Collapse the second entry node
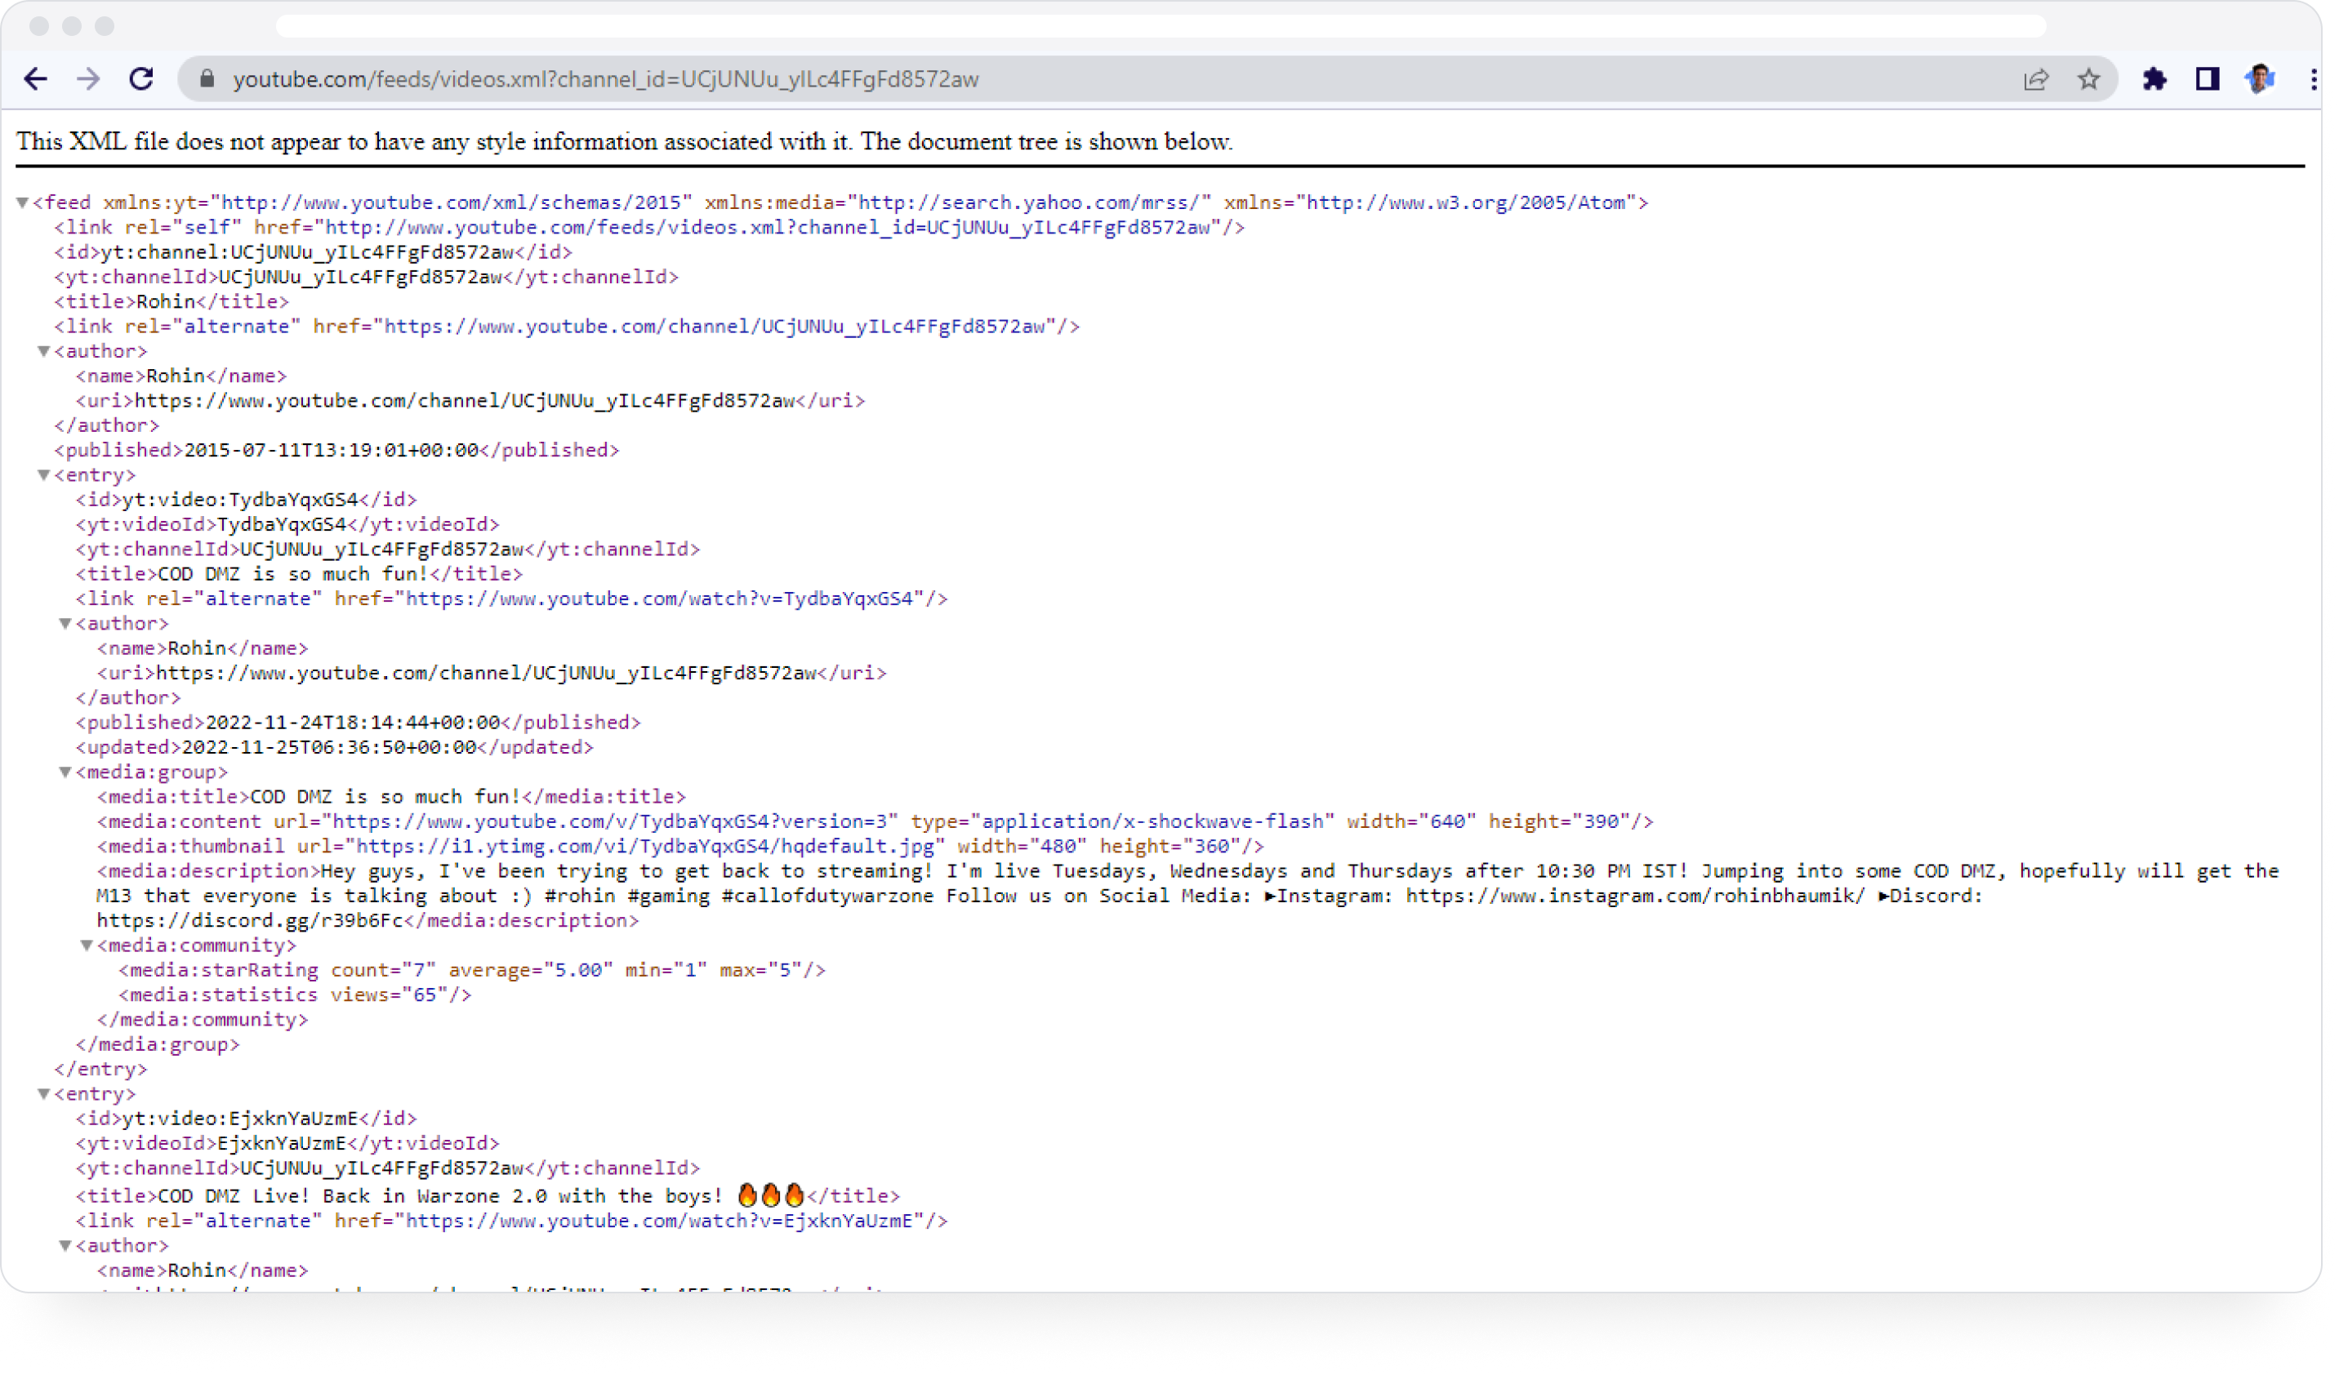The width and height of the screenshot is (2339, 1375). point(43,1094)
